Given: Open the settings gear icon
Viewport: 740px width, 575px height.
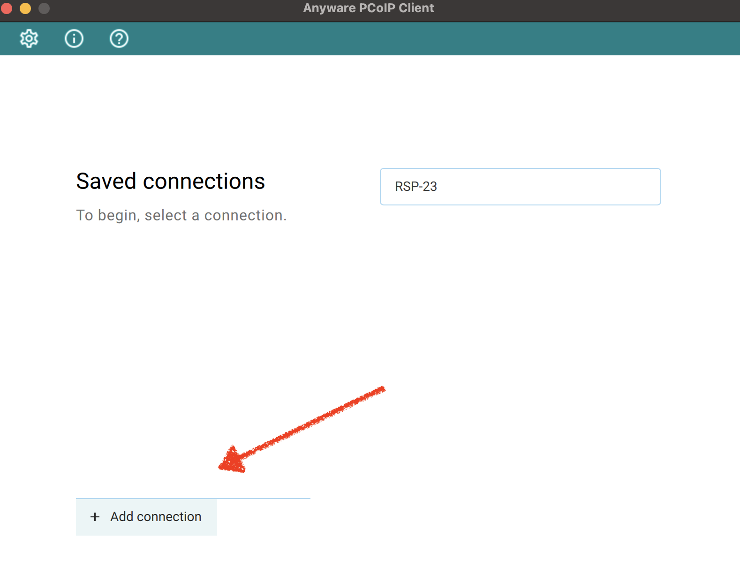Looking at the screenshot, I should [x=29, y=38].
